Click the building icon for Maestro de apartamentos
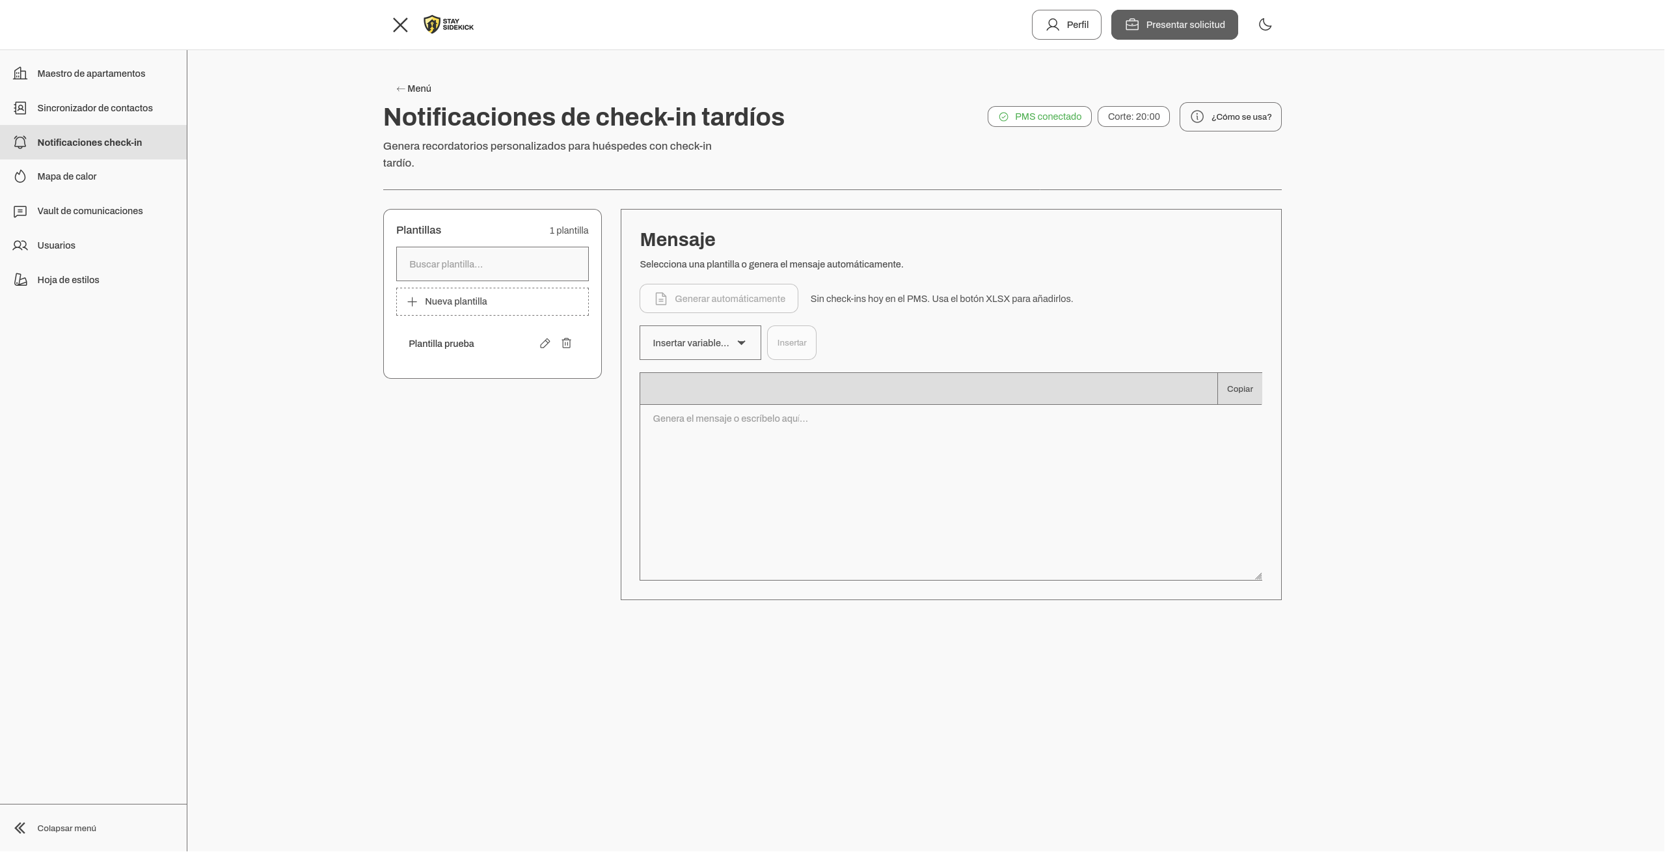Image resolution: width=1665 pixels, height=852 pixels. pyautogui.click(x=20, y=74)
